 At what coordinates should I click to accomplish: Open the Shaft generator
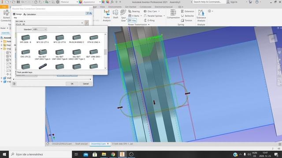115,14
